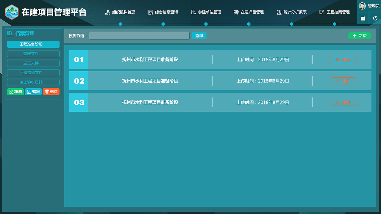Click the 统计分析报表 chart icon
Screen dimensions: 381x214
click(279, 12)
